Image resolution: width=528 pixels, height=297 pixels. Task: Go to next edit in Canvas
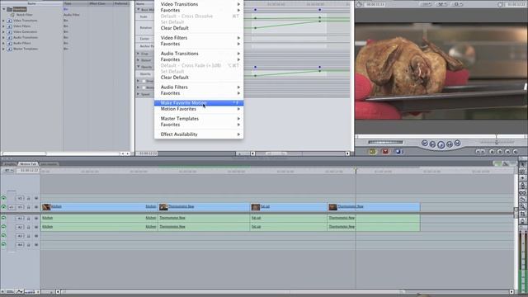tap(457, 144)
